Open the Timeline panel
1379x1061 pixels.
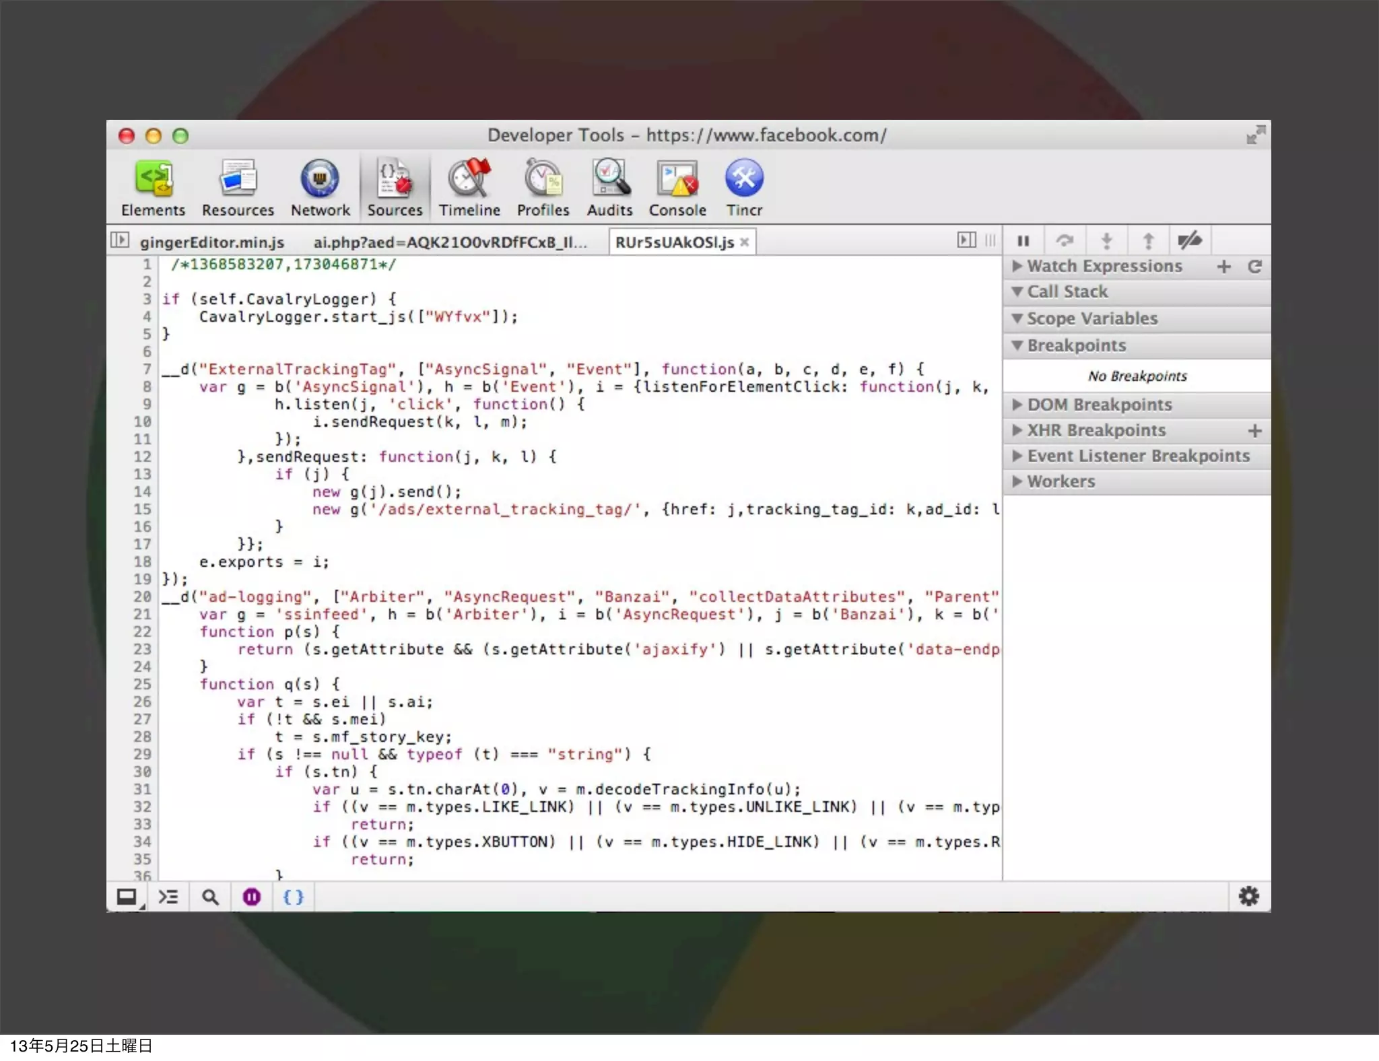pyautogui.click(x=469, y=189)
